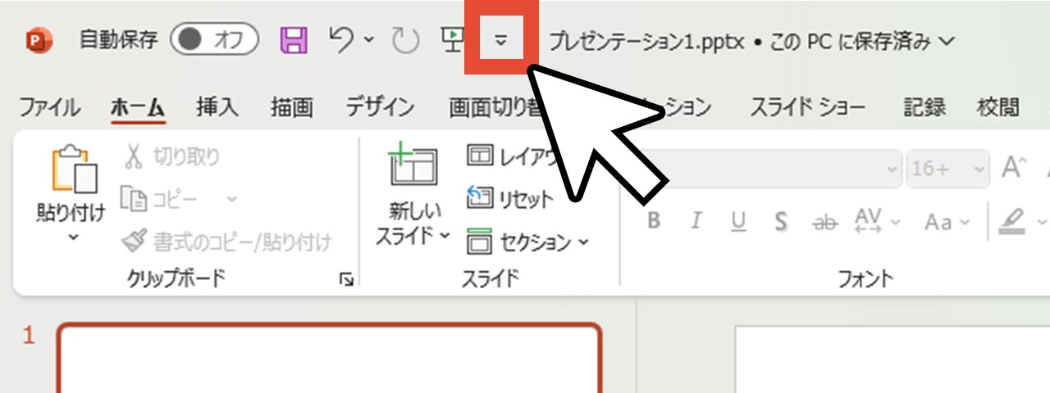
Task: Save the presentation with the floppy disk icon
Action: click(294, 40)
